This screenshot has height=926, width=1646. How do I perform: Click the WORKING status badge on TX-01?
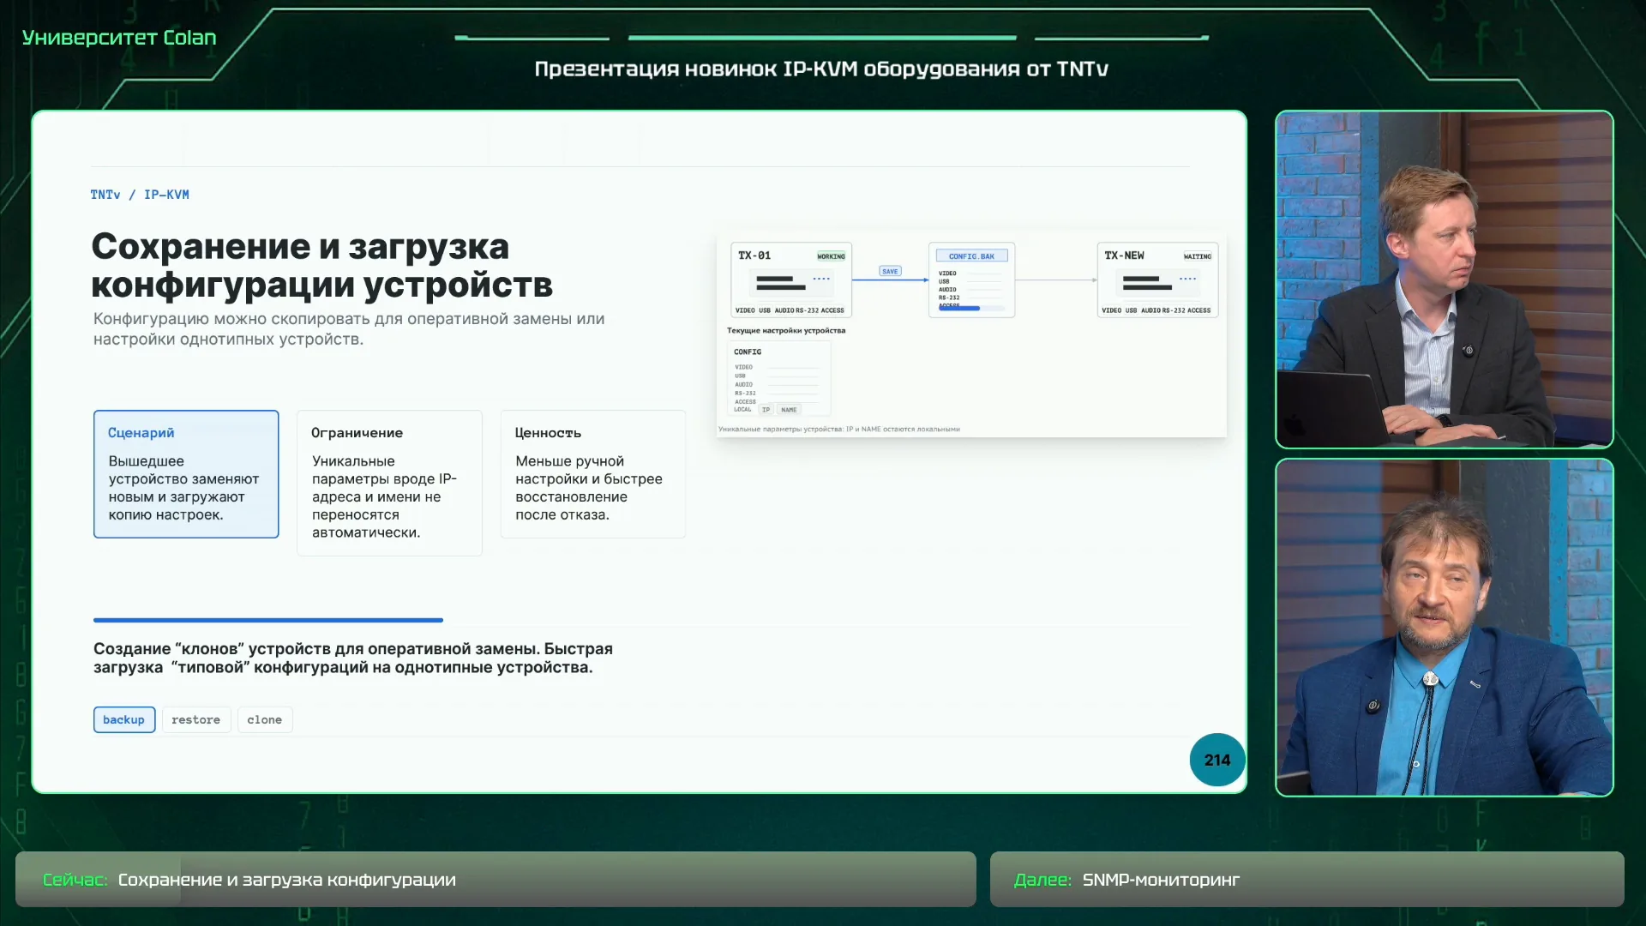point(831,256)
